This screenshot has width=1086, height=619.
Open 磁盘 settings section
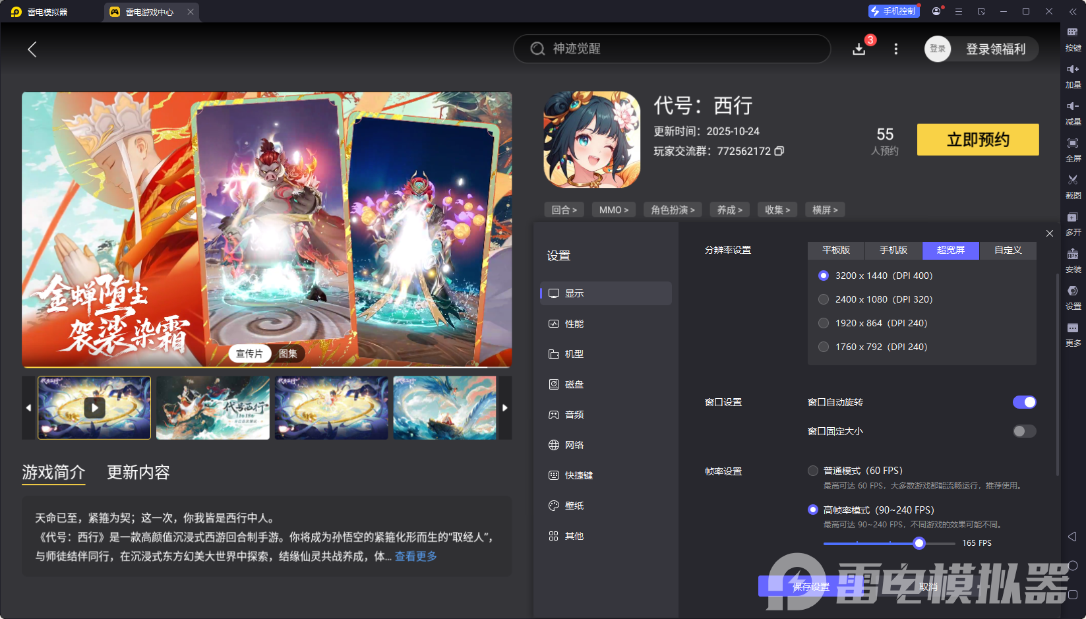tap(606, 384)
